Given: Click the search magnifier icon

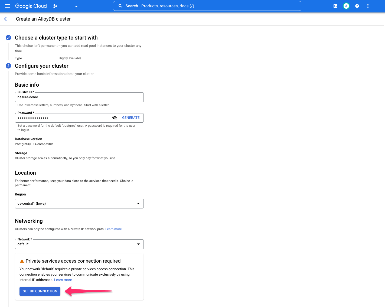Looking at the screenshot, I should point(120,6).
